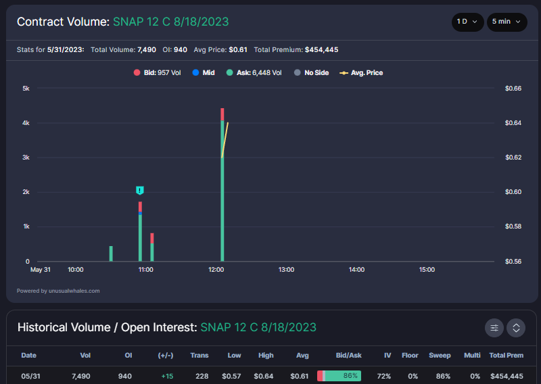
Task: Sort by the IV column header
Action: 387,356
